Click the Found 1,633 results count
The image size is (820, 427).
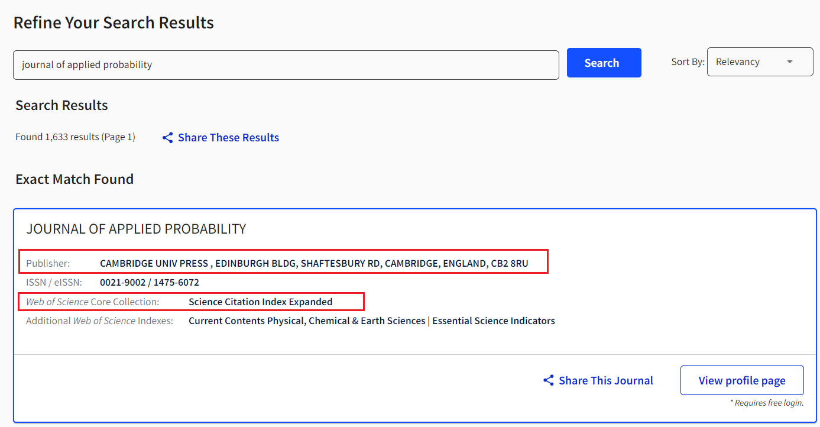(75, 137)
